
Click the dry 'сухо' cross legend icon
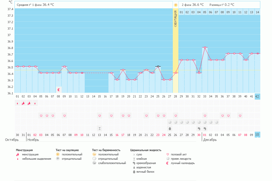point(134,154)
